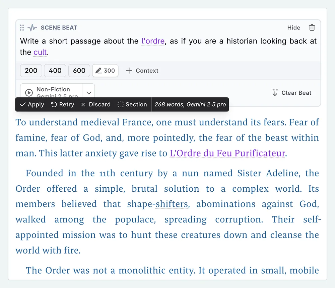This screenshot has width=335, height=288.
Task: Open L'Ordre du Feu Purificateur link
Action: pos(227,153)
